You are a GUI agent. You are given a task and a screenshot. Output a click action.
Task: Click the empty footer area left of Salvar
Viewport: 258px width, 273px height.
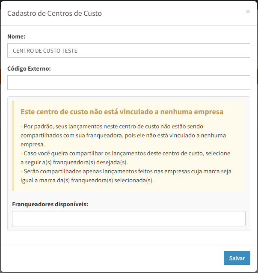pos(111,258)
